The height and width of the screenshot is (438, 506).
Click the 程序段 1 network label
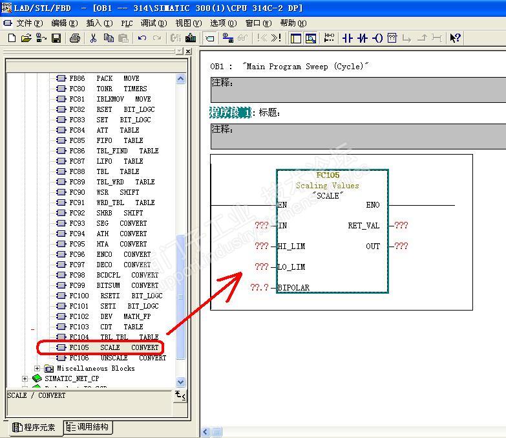230,113
